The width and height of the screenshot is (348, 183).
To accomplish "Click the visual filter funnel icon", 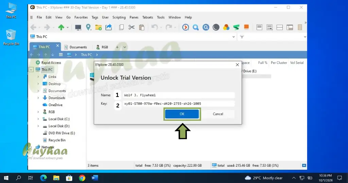I will tap(242, 37).
